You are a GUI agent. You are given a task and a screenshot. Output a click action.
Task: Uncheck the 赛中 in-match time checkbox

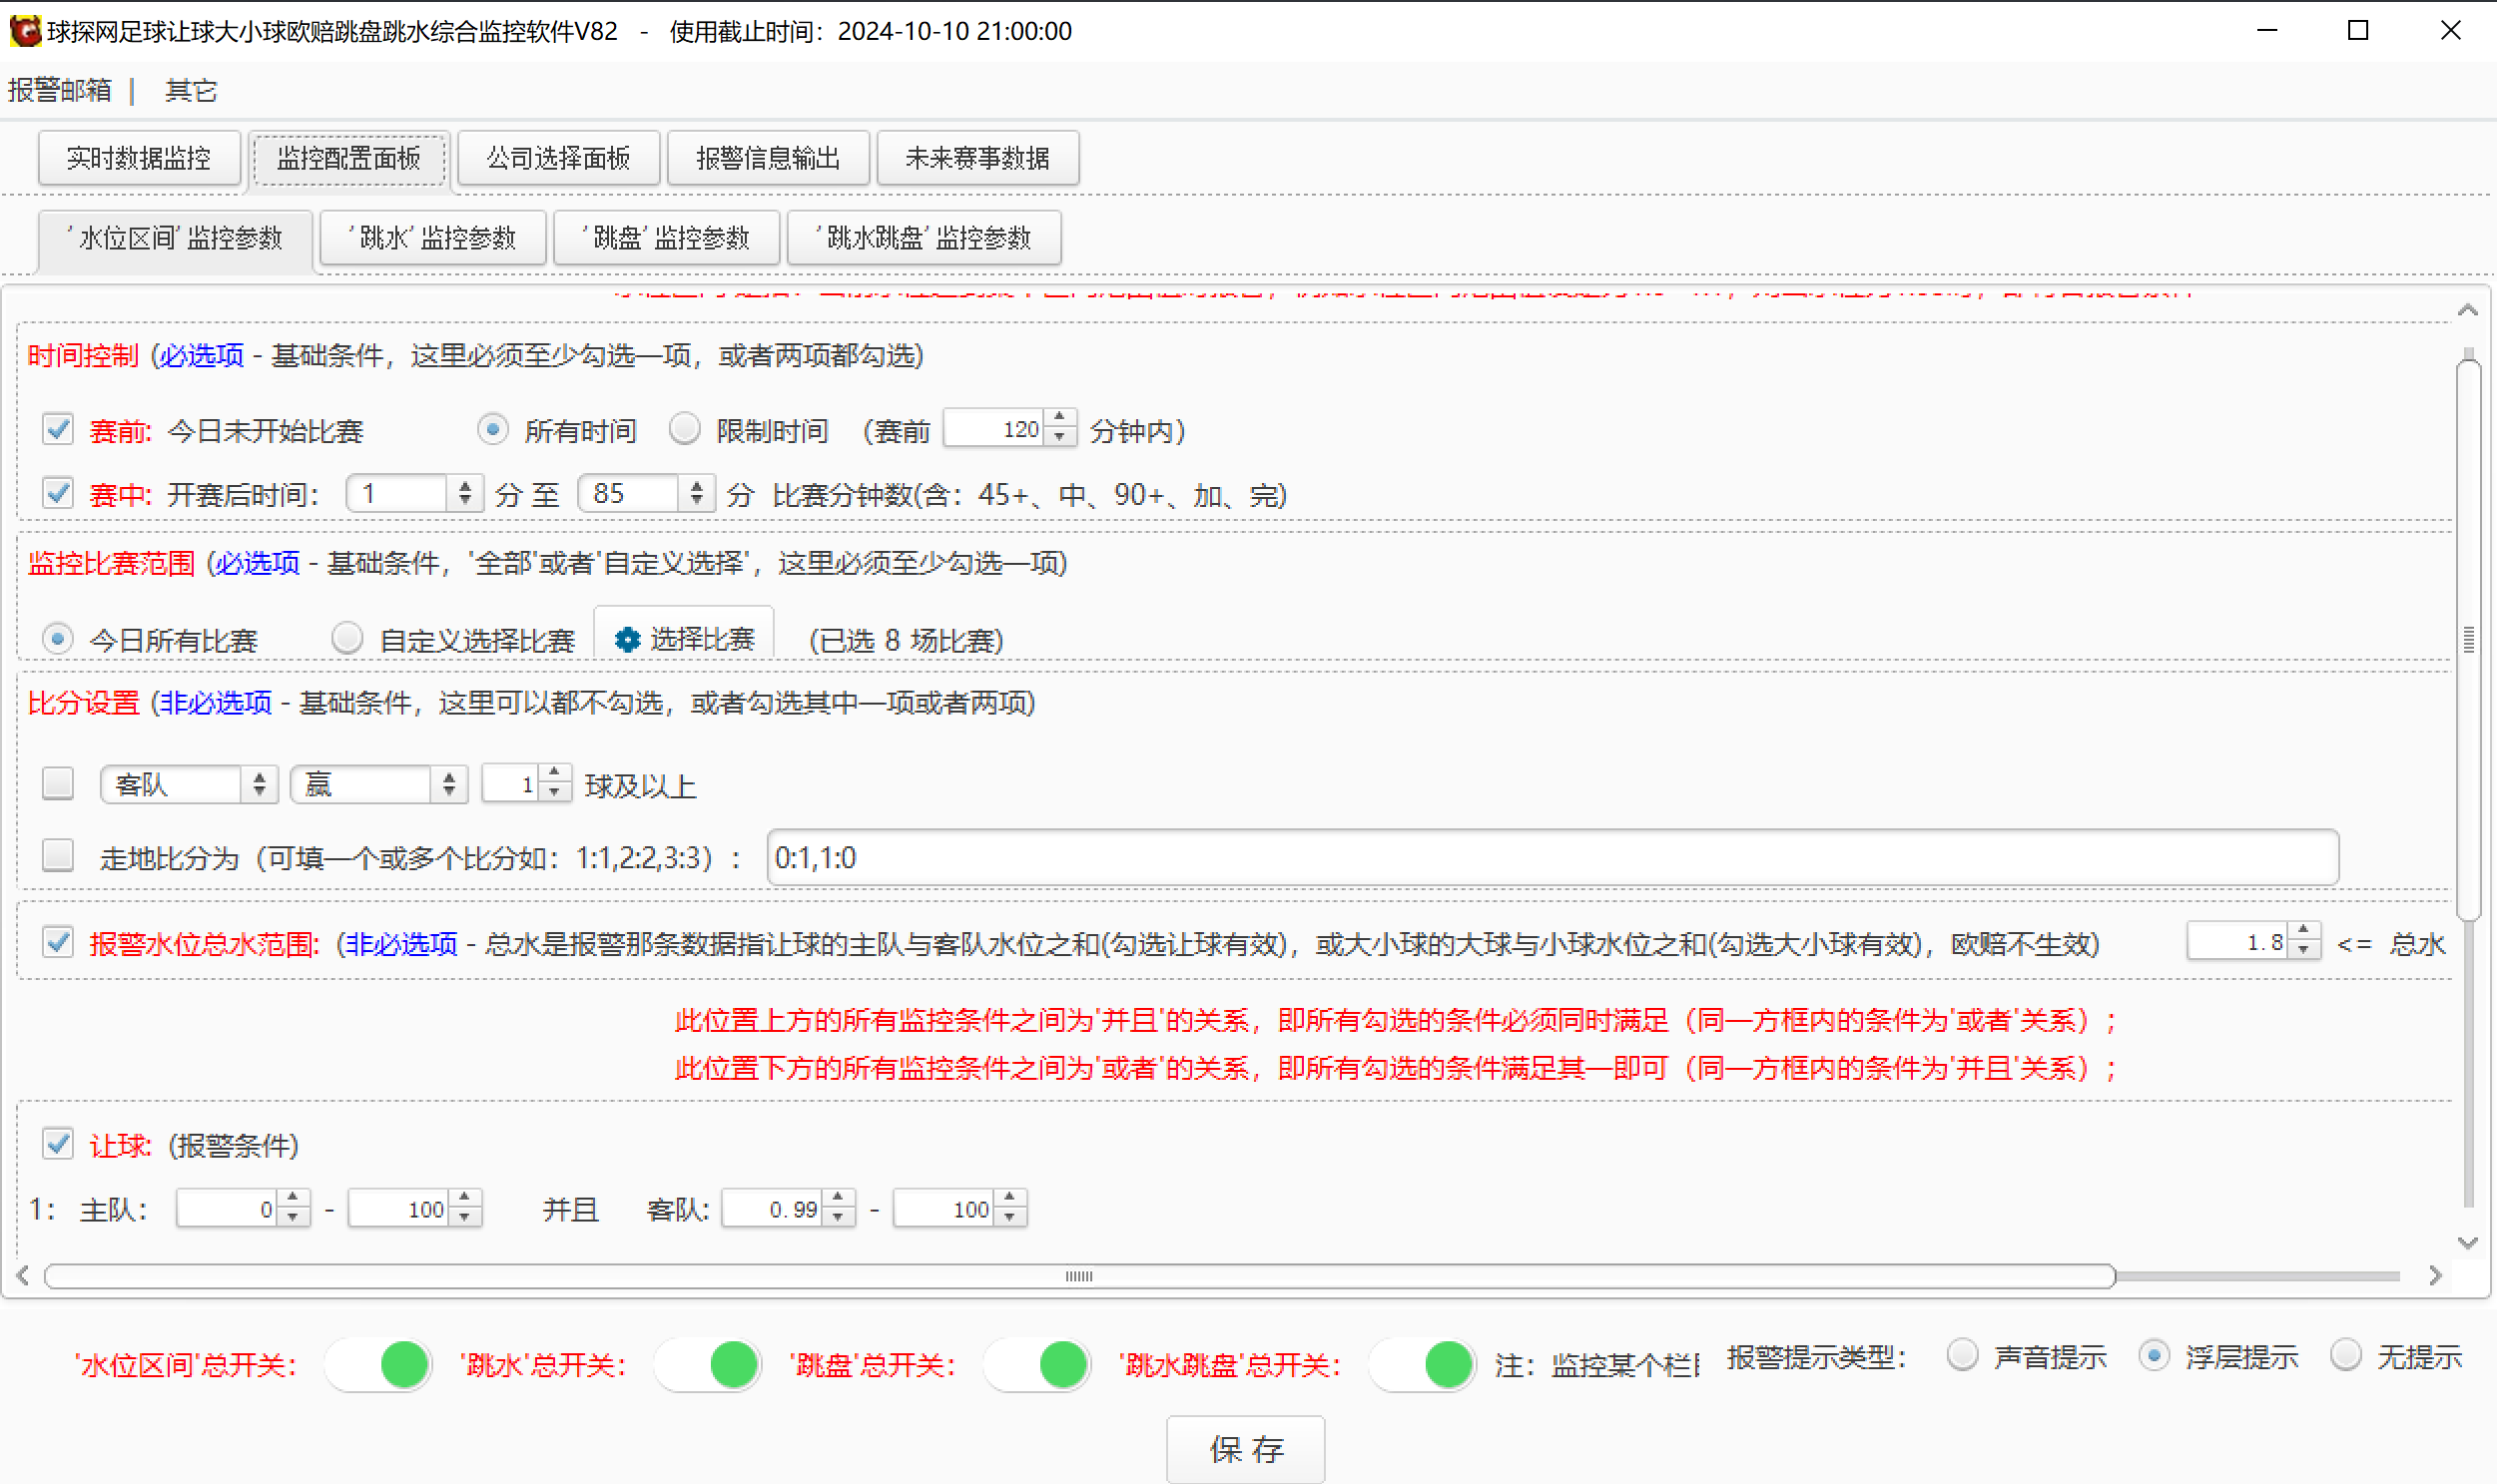coord(57,492)
